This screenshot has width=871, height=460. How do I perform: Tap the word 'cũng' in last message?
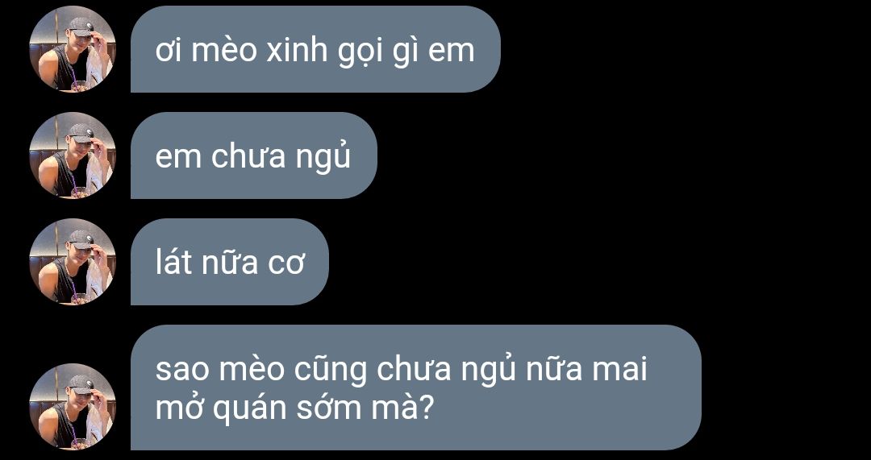point(330,371)
